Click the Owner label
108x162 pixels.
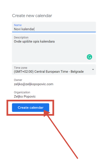(18, 80)
